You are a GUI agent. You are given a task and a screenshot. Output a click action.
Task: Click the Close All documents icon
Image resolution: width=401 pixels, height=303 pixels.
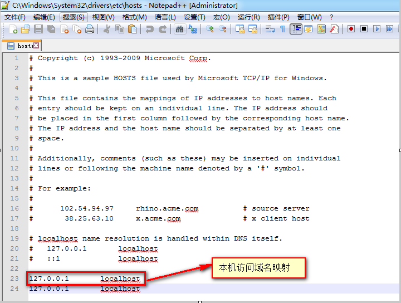click(77, 29)
